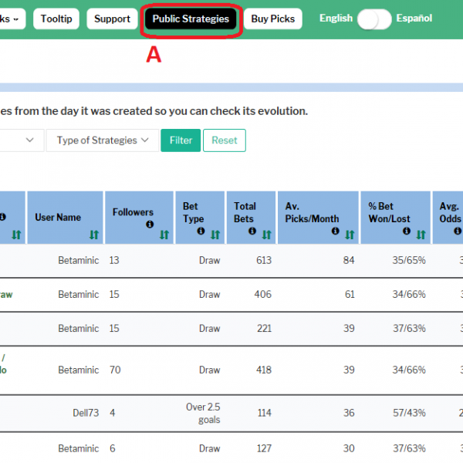Sort by Total Bets using arrow icon

266,235
